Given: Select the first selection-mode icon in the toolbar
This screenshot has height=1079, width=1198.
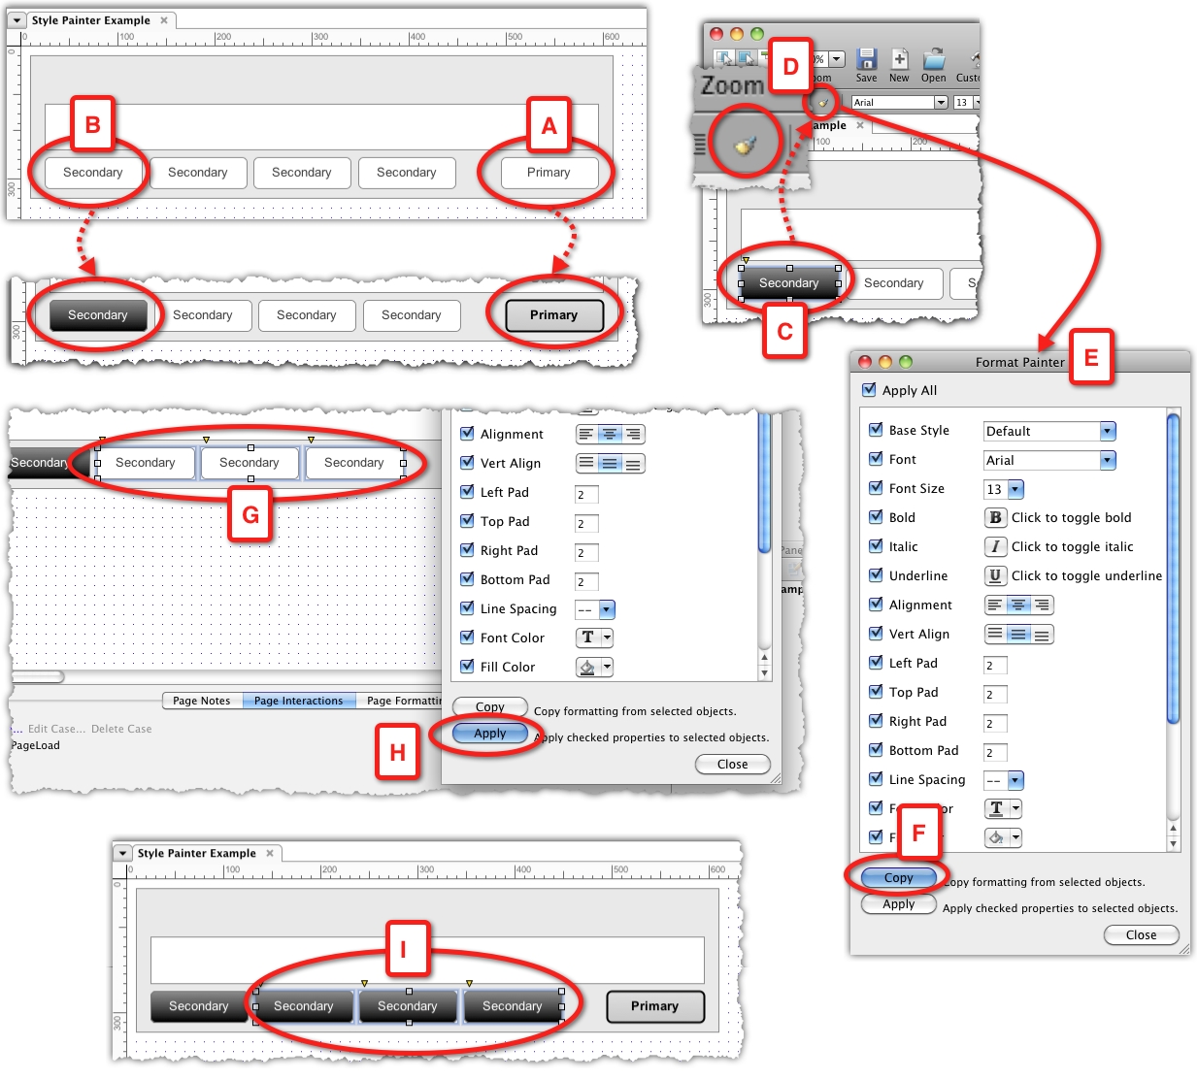Looking at the screenshot, I should [x=723, y=58].
